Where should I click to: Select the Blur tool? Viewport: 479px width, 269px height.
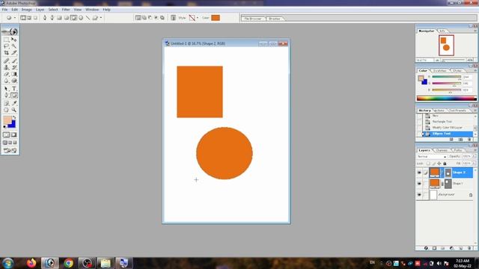click(6, 81)
